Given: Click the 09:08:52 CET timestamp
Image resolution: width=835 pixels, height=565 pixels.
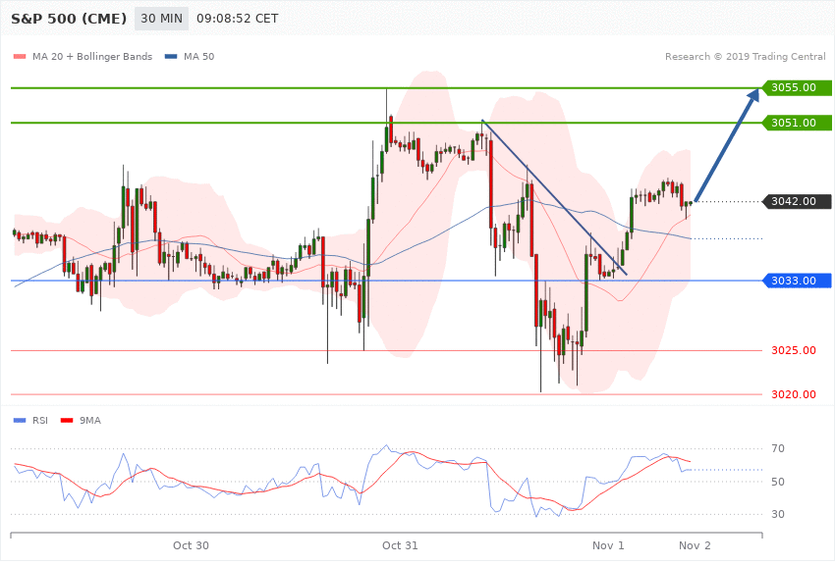Looking at the screenshot, I should pos(238,19).
